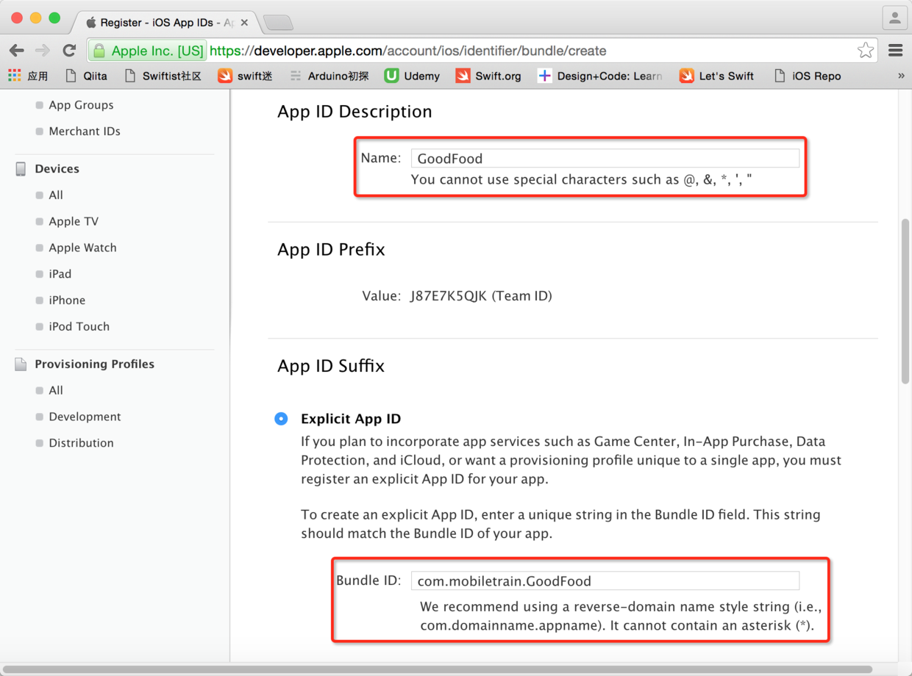Open a new tab with the tab button
This screenshot has width=912, height=676.
pos(278,23)
